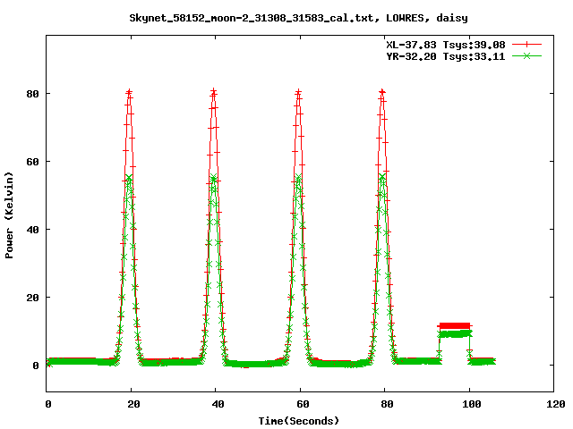This screenshot has width=573, height=429.
Task: Click the red XL legend line sample
Action: click(526, 45)
